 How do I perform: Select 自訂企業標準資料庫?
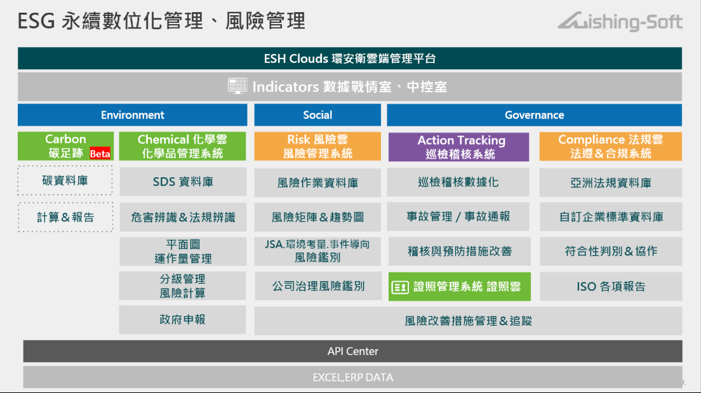point(611,217)
